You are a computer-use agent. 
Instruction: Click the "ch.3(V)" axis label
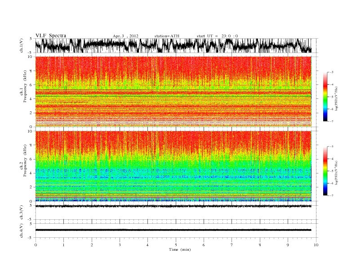point(22,213)
